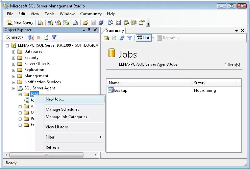Expand the Databases folder
The image size is (250, 169).
pos(14,52)
